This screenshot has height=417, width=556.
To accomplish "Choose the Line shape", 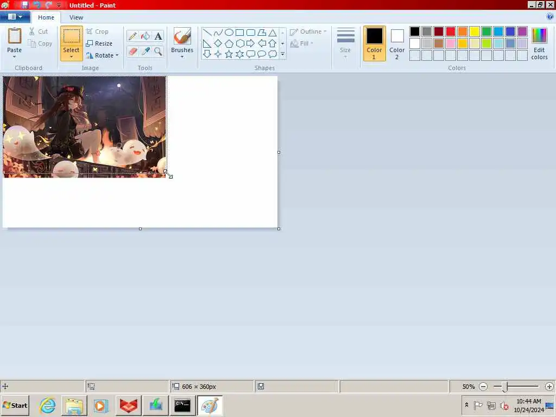I will tap(207, 33).
